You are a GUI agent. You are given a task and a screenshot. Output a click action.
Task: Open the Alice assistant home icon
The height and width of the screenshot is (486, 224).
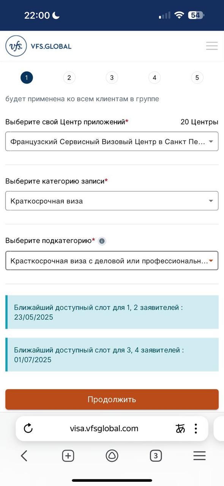click(x=112, y=456)
